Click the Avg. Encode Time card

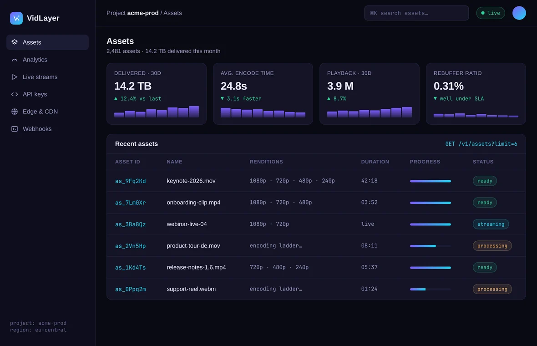pos(263,93)
